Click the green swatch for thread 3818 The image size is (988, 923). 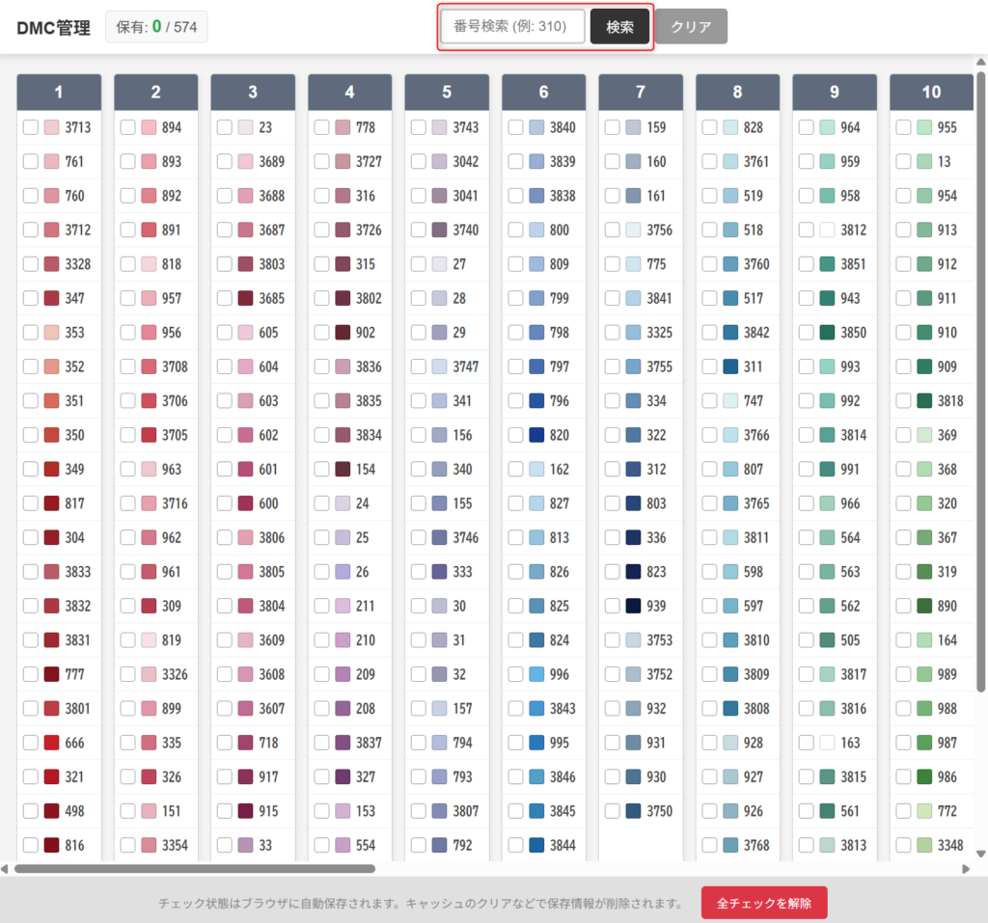click(x=924, y=401)
